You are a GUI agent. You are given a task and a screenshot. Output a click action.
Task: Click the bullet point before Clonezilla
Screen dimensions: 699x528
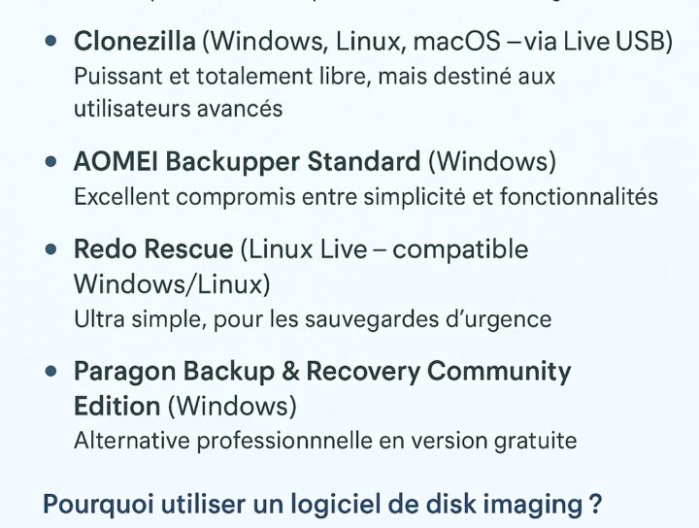point(51,42)
